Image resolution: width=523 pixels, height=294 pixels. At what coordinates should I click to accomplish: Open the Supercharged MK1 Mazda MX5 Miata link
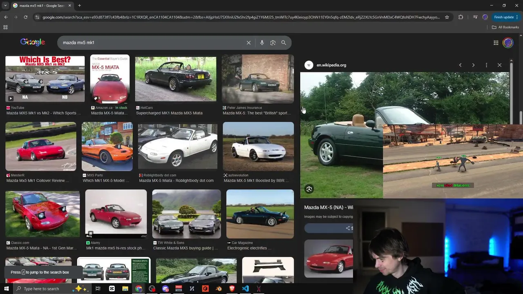pos(169,113)
